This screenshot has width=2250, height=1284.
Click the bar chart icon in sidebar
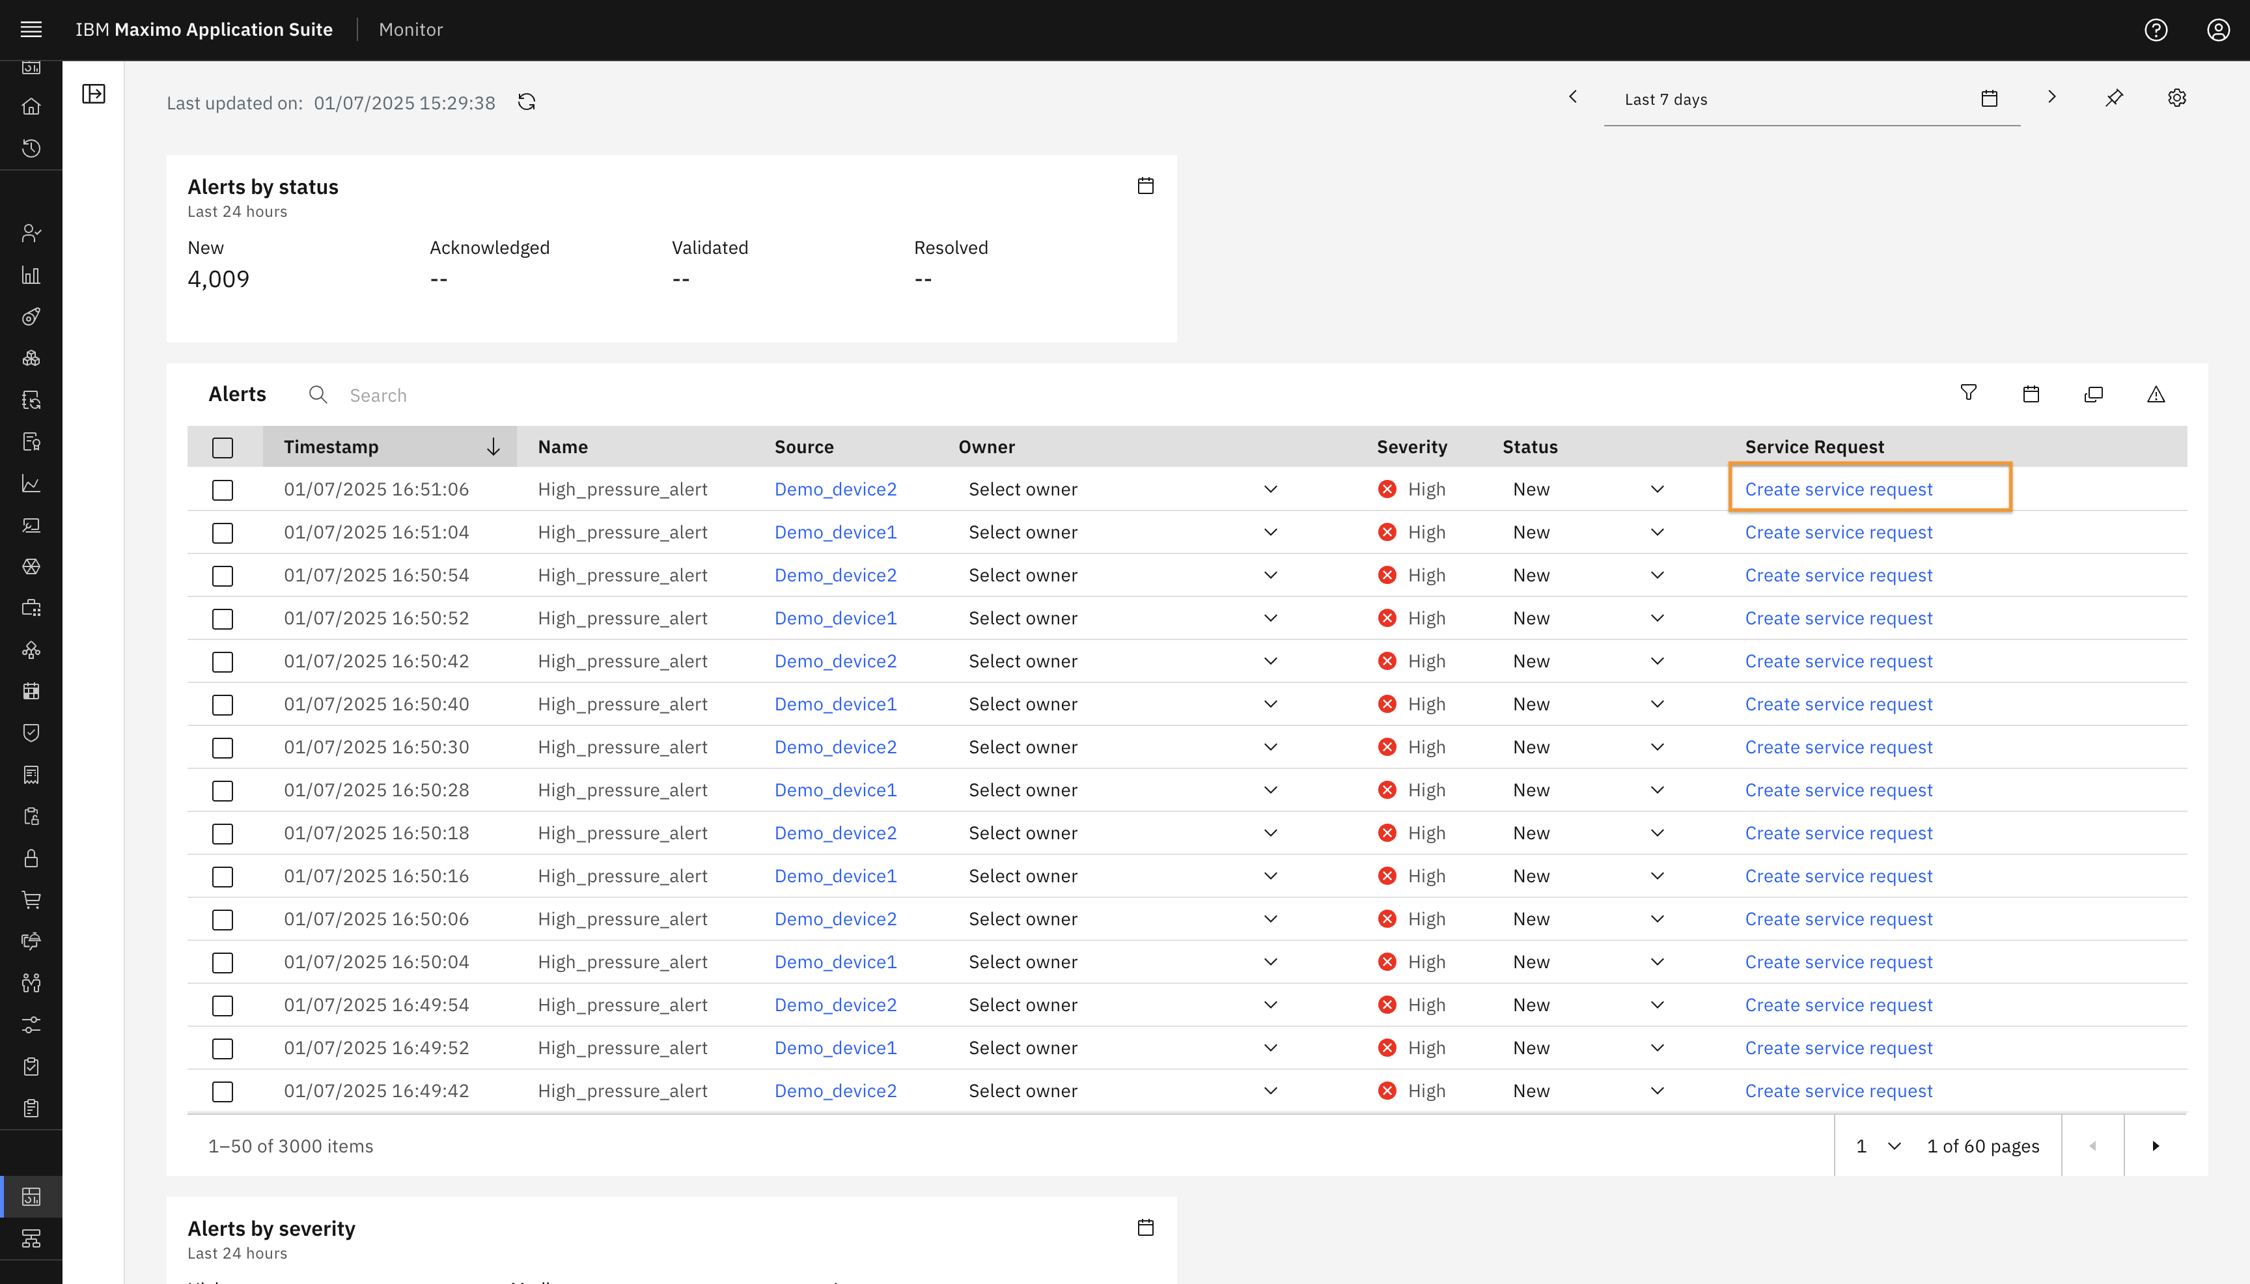[31, 275]
